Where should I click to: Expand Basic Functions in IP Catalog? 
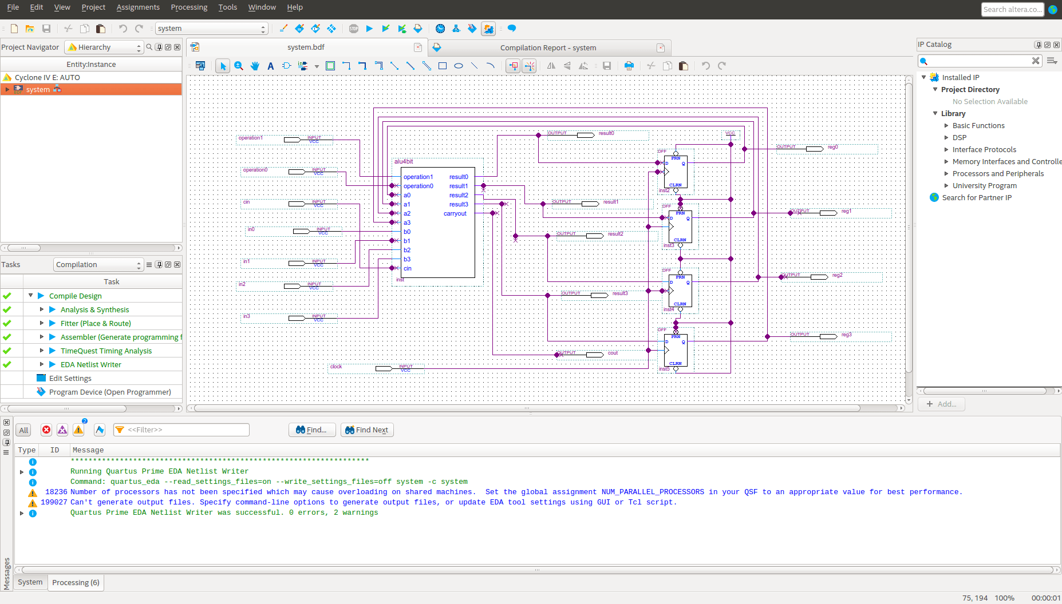click(x=946, y=126)
